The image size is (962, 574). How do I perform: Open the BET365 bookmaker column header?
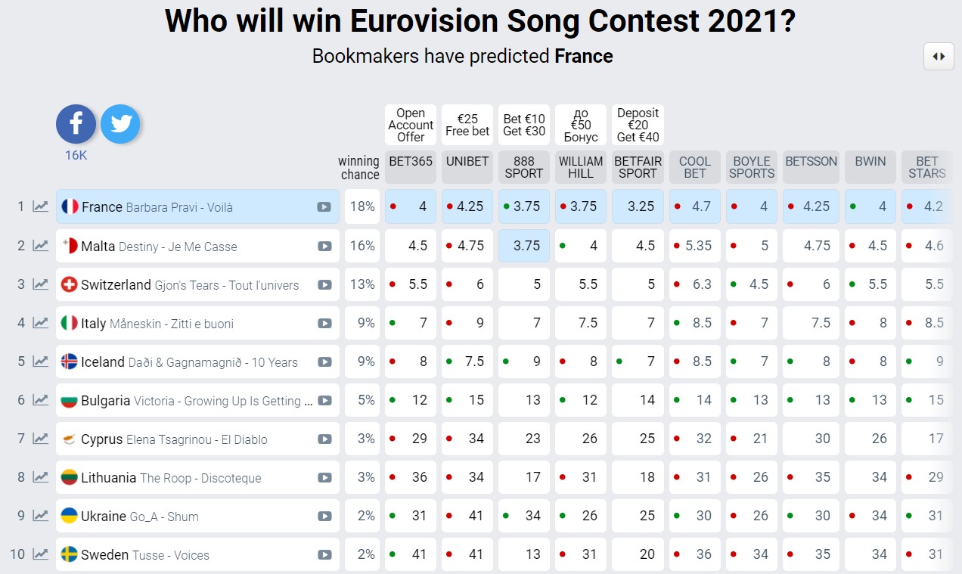tap(411, 166)
